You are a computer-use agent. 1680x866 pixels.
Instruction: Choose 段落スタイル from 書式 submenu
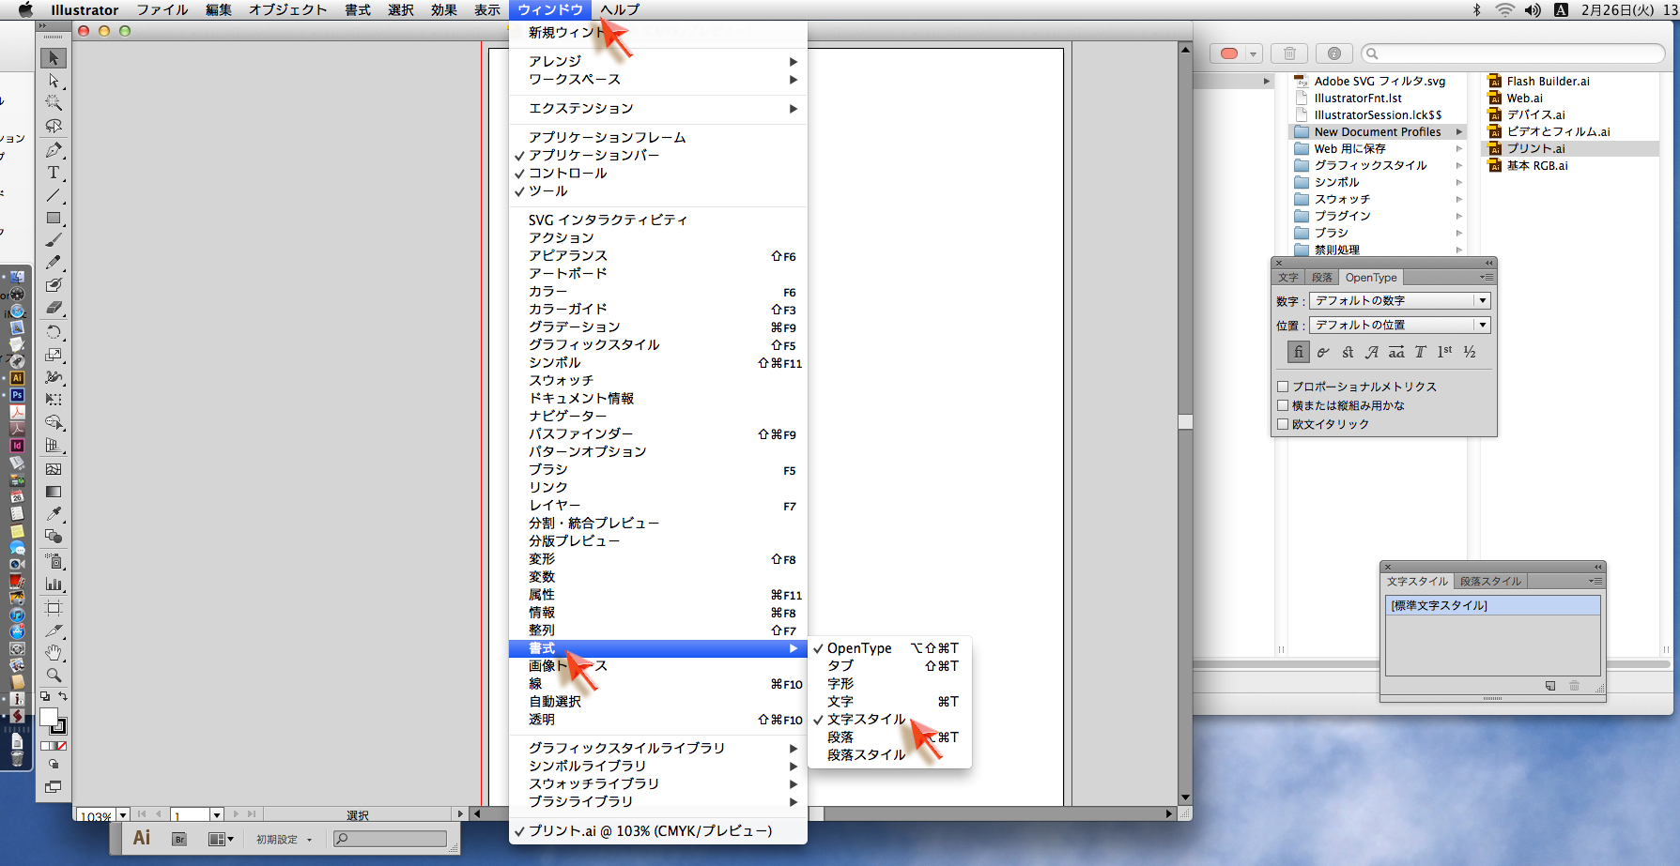tap(889, 755)
